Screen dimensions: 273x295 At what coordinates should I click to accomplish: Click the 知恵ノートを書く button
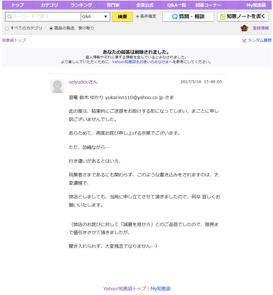click(243, 17)
